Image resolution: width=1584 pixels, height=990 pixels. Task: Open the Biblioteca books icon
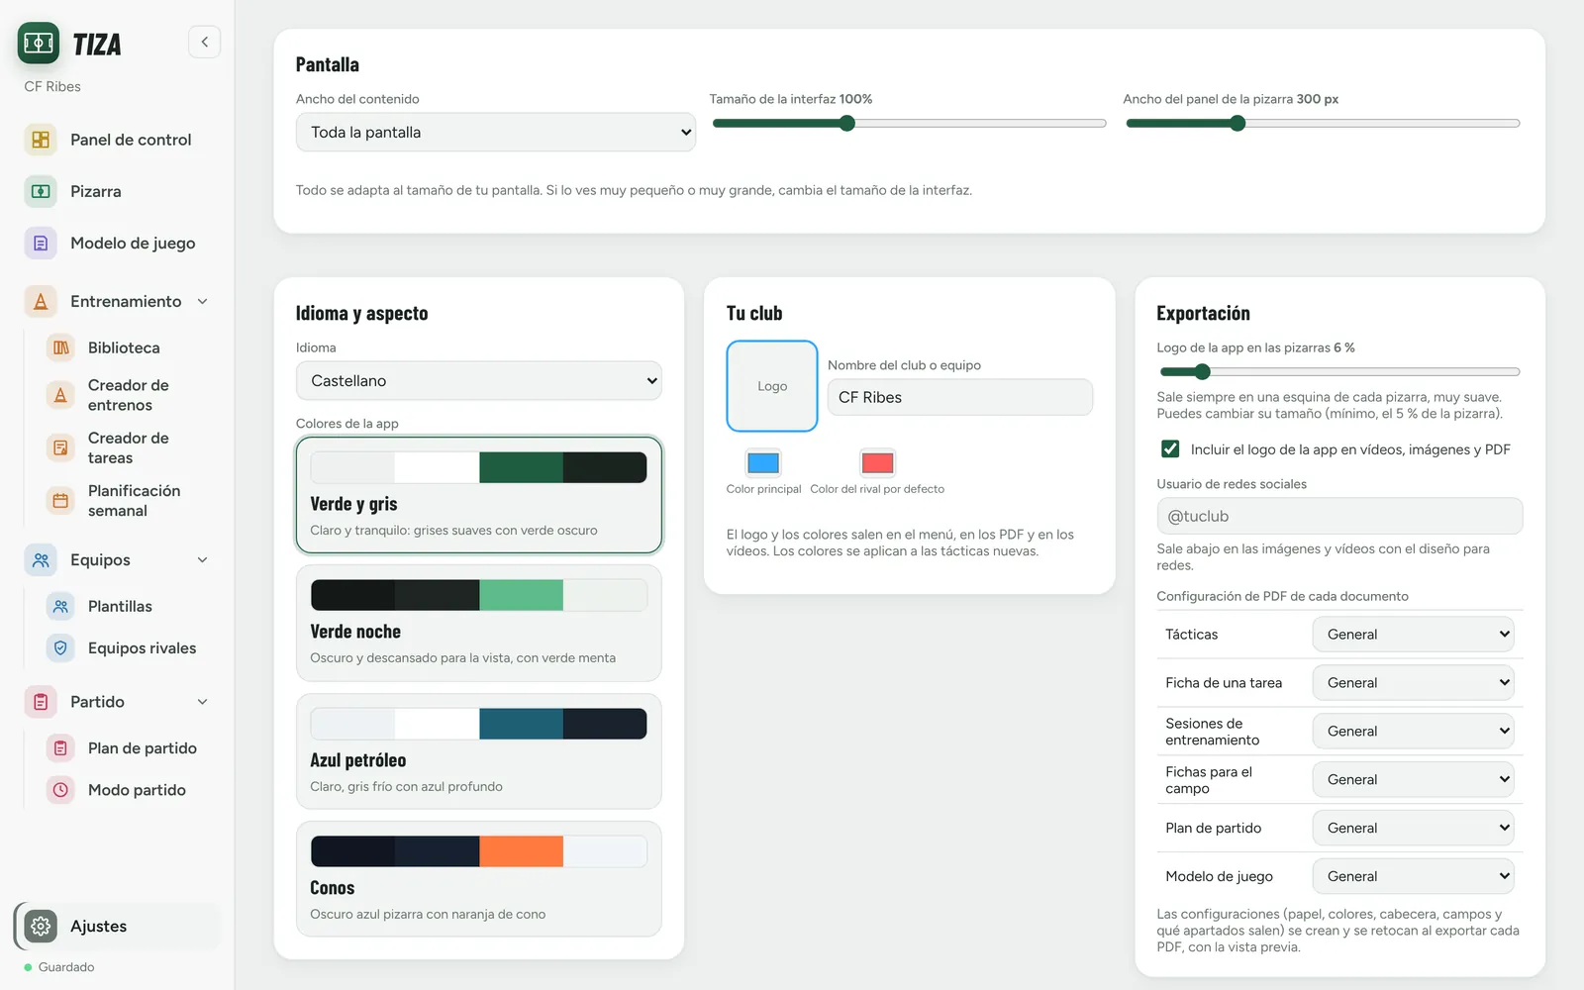(60, 347)
